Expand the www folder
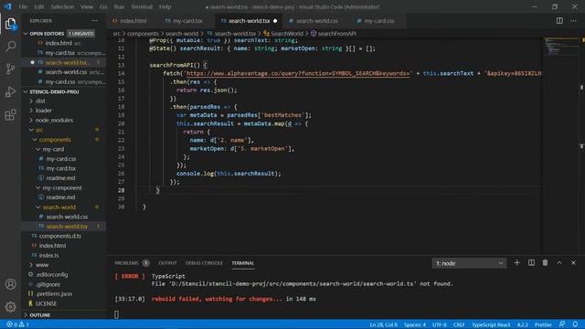This screenshot has height=329, width=585. 42,265
